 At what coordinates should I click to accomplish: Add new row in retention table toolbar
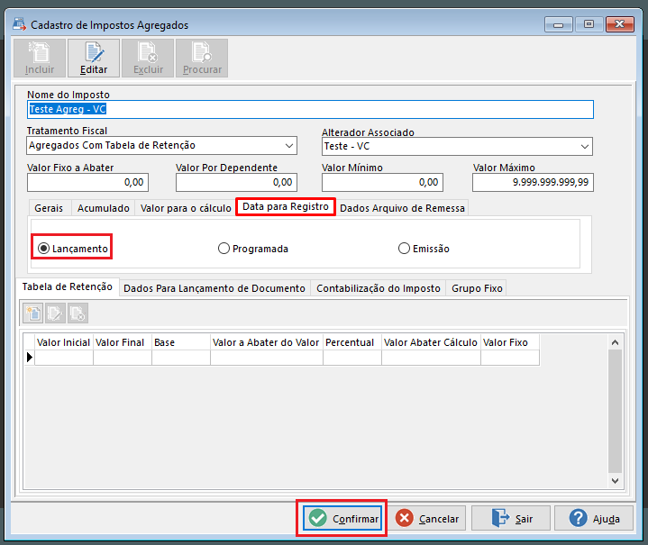point(33,313)
